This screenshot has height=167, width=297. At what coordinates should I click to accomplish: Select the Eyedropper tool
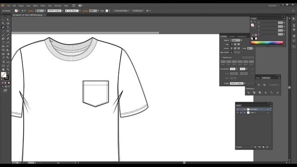[x=3, y=58]
